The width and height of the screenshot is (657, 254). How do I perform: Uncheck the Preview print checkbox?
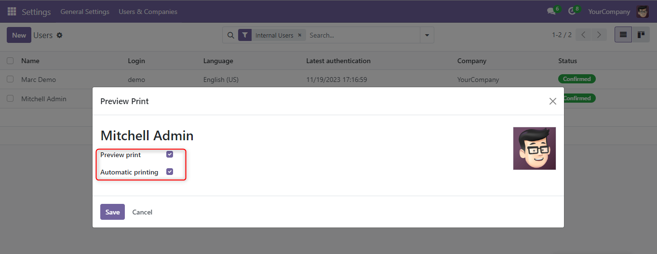point(170,155)
